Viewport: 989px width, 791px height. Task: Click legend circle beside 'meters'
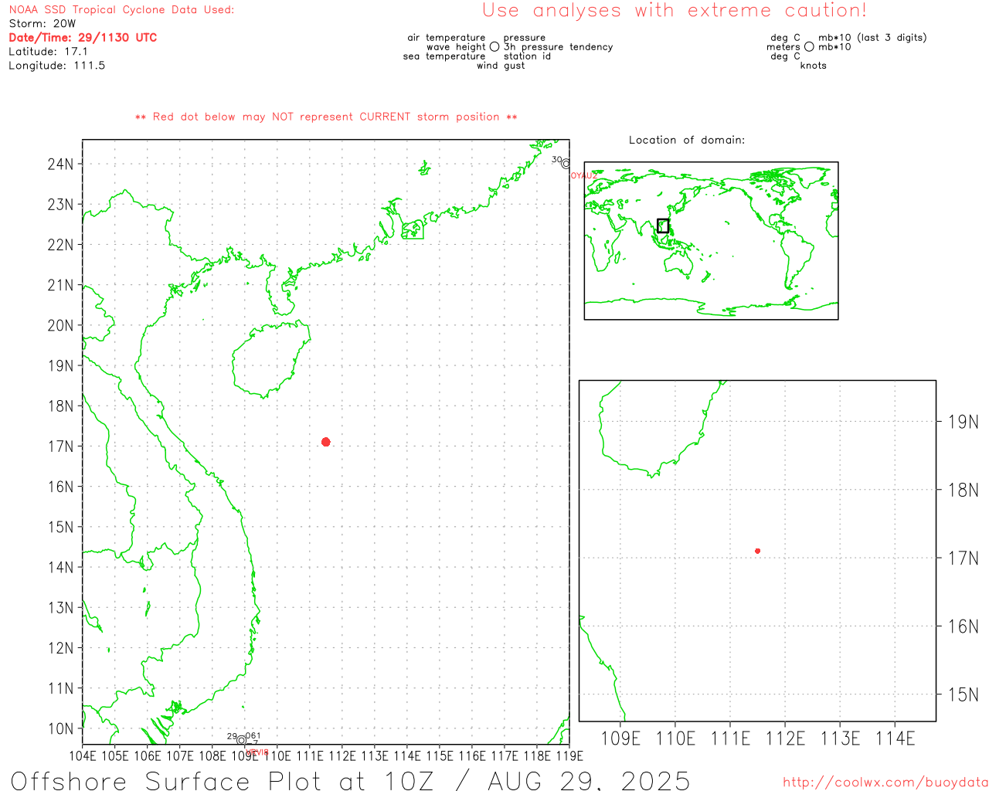[809, 46]
